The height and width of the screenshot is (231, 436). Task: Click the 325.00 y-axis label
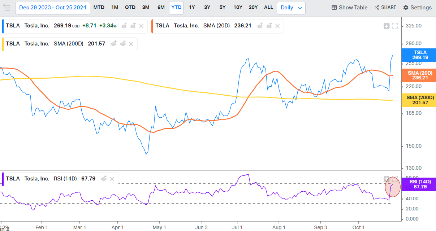click(413, 26)
